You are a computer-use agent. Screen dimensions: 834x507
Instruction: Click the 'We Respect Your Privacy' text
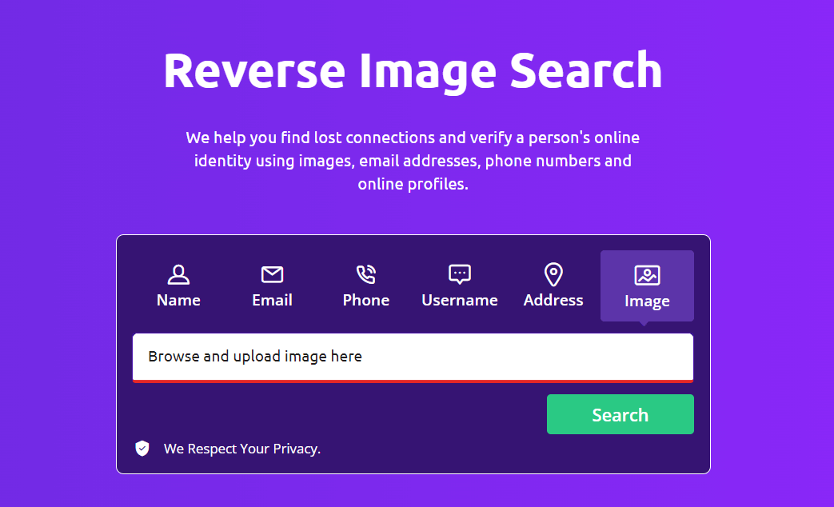[242, 449]
